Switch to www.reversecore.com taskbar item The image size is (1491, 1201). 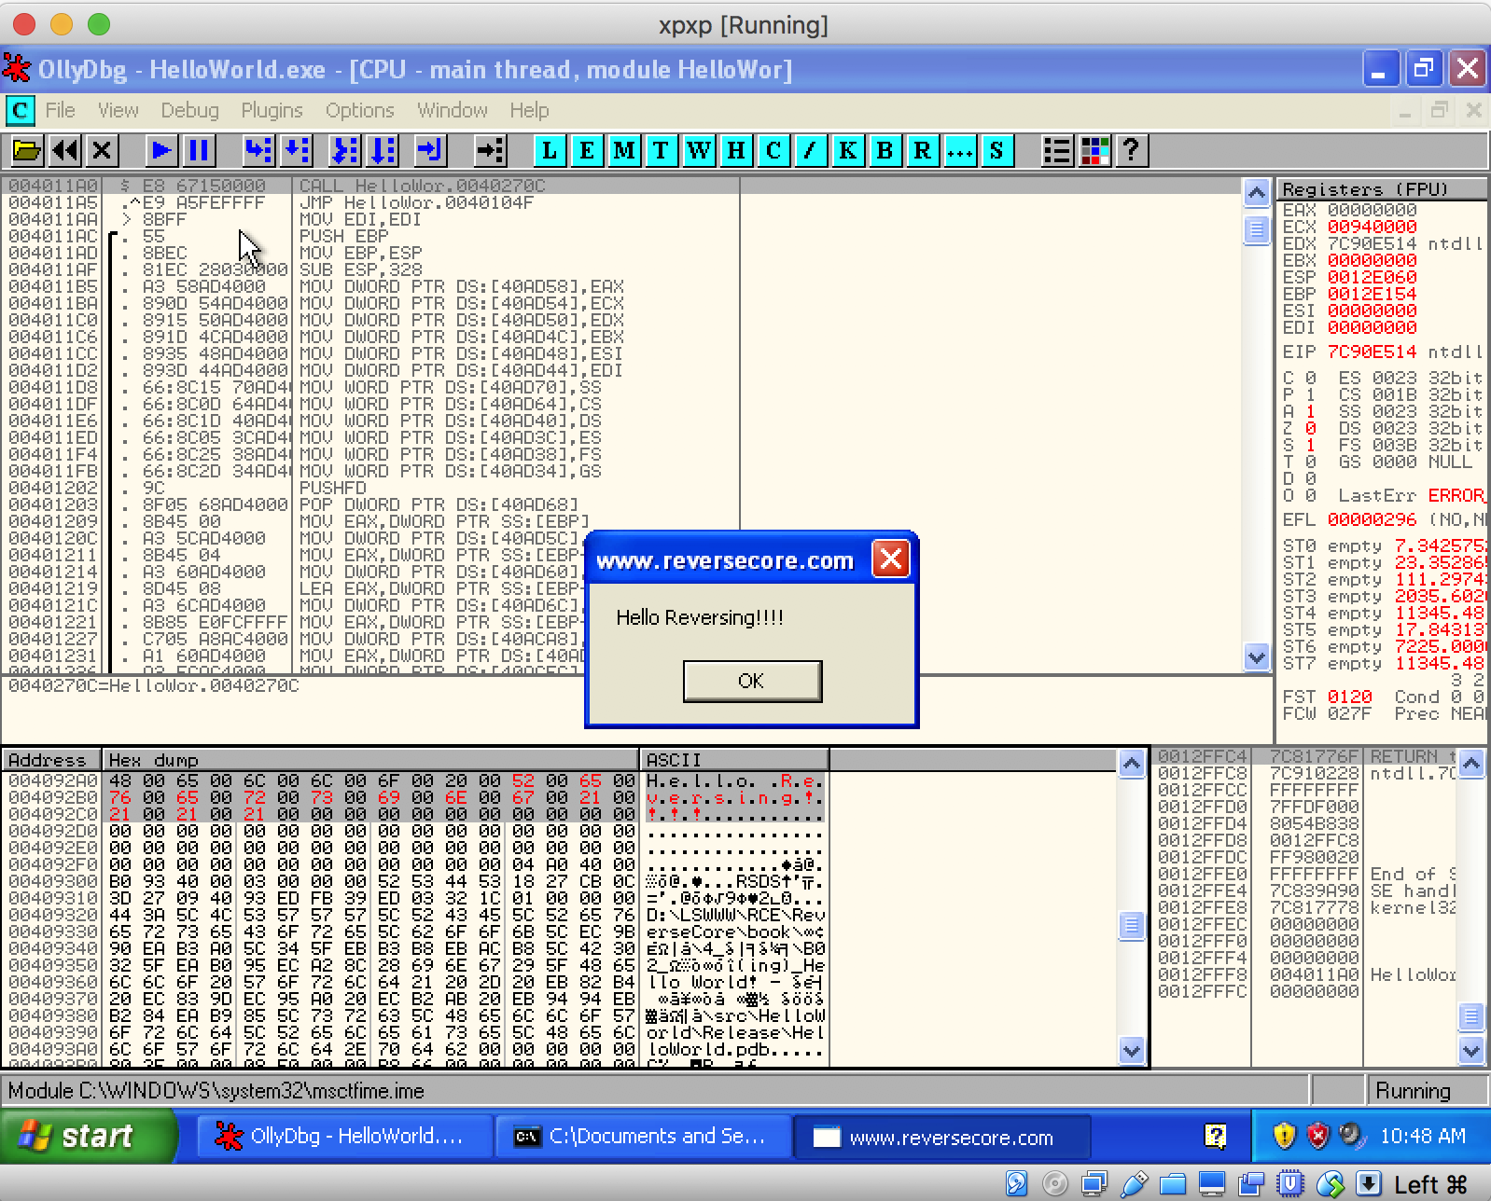click(x=941, y=1137)
